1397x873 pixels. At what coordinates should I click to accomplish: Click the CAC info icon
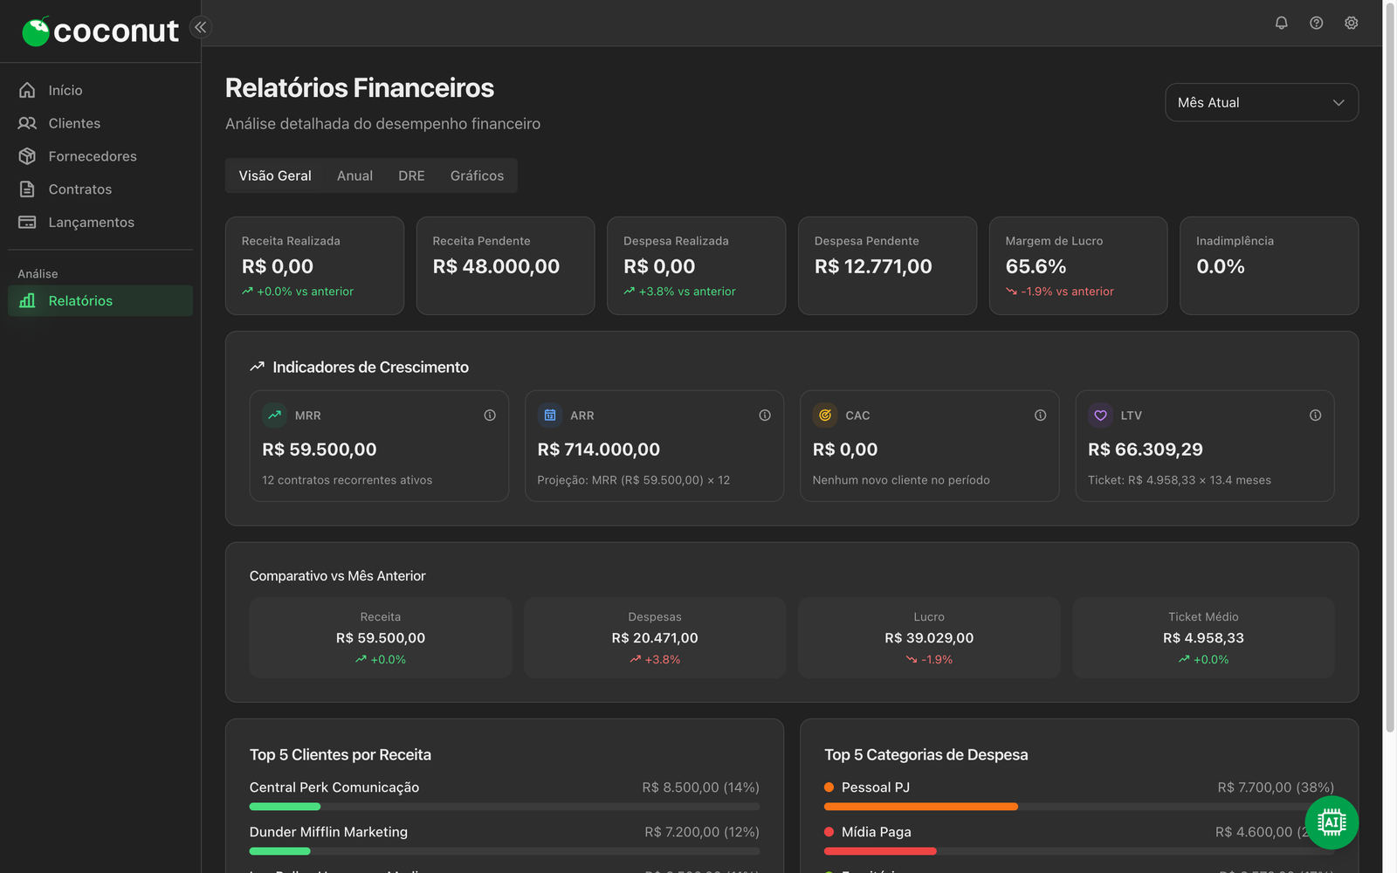[x=1040, y=416]
